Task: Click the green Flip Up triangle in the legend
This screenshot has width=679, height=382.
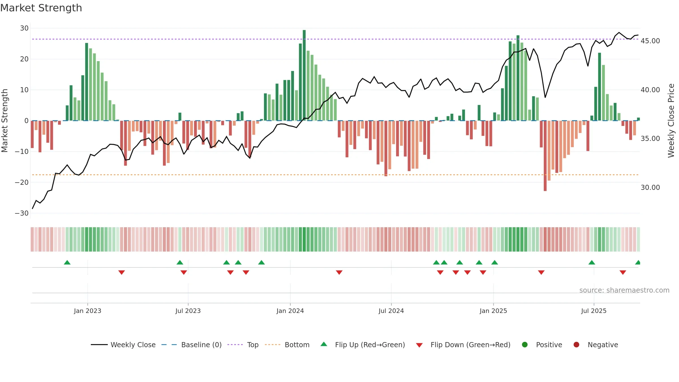Action: pos(324,344)
